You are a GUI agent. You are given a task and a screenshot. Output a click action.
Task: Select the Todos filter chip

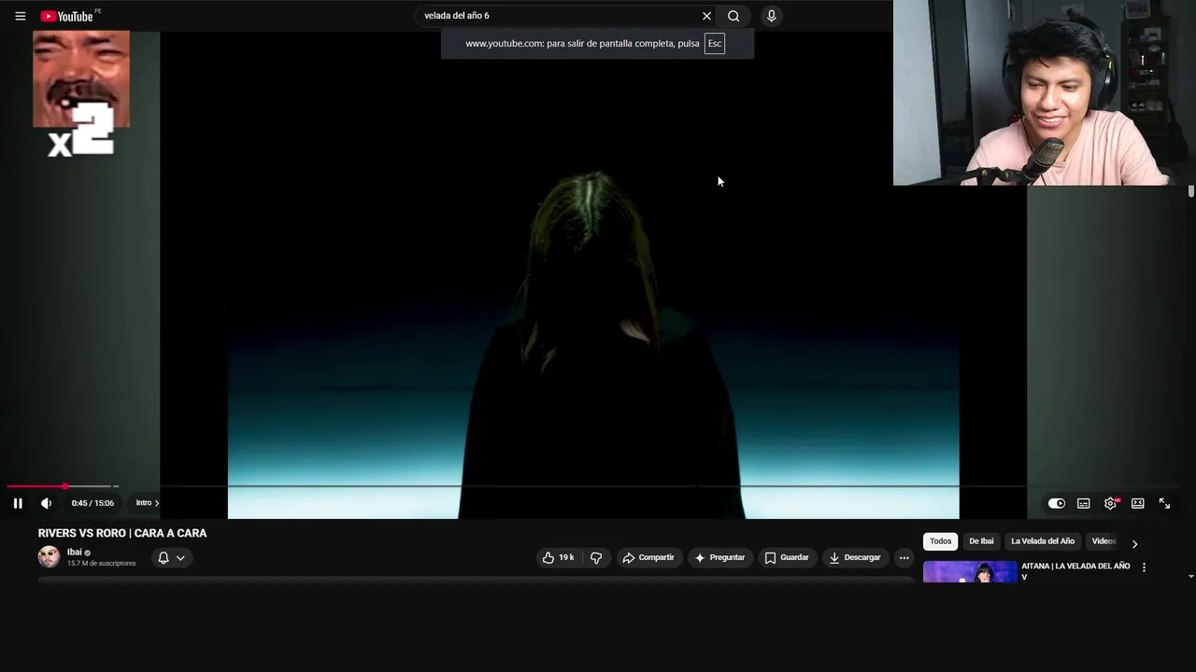[x=940, y=541]
